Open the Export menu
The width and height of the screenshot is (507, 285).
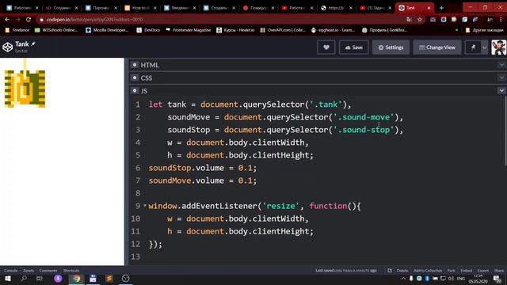point(483,271)
